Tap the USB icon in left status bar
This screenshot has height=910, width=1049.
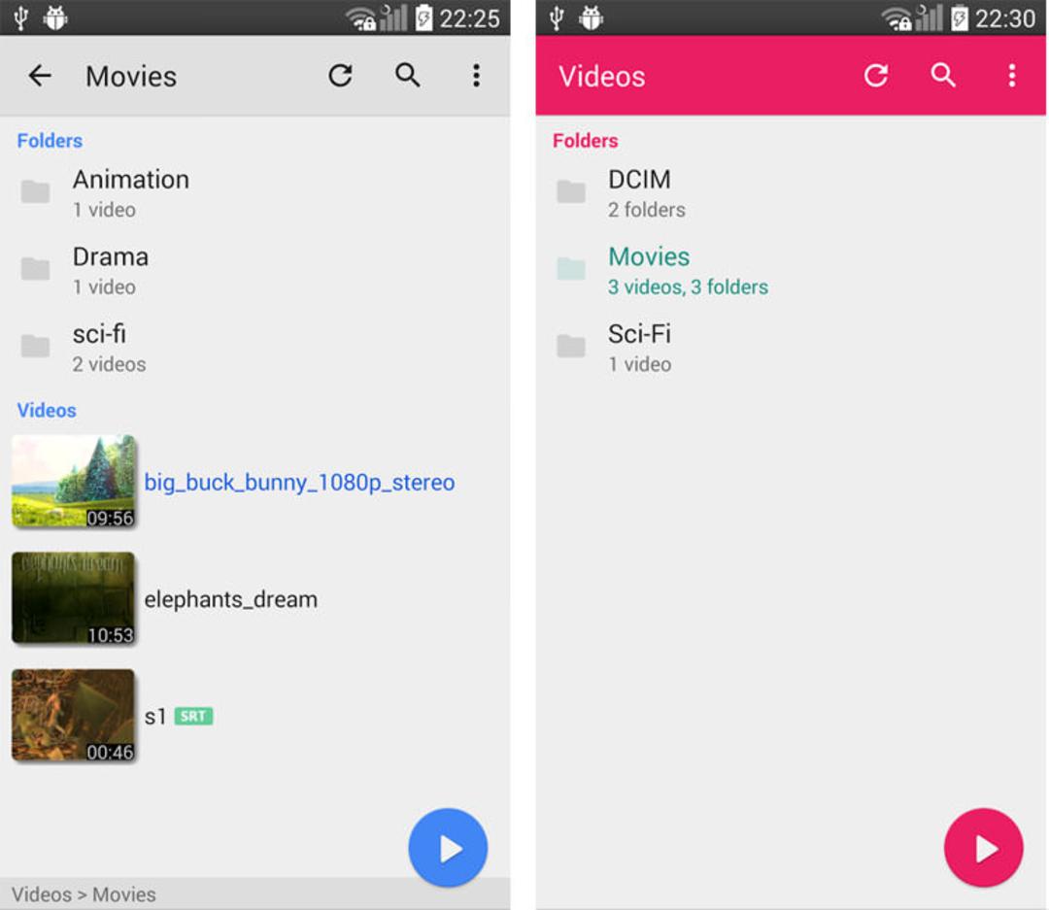coord(21,18)
